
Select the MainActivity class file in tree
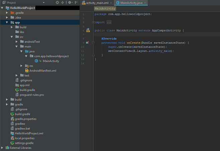pos(50,61)
